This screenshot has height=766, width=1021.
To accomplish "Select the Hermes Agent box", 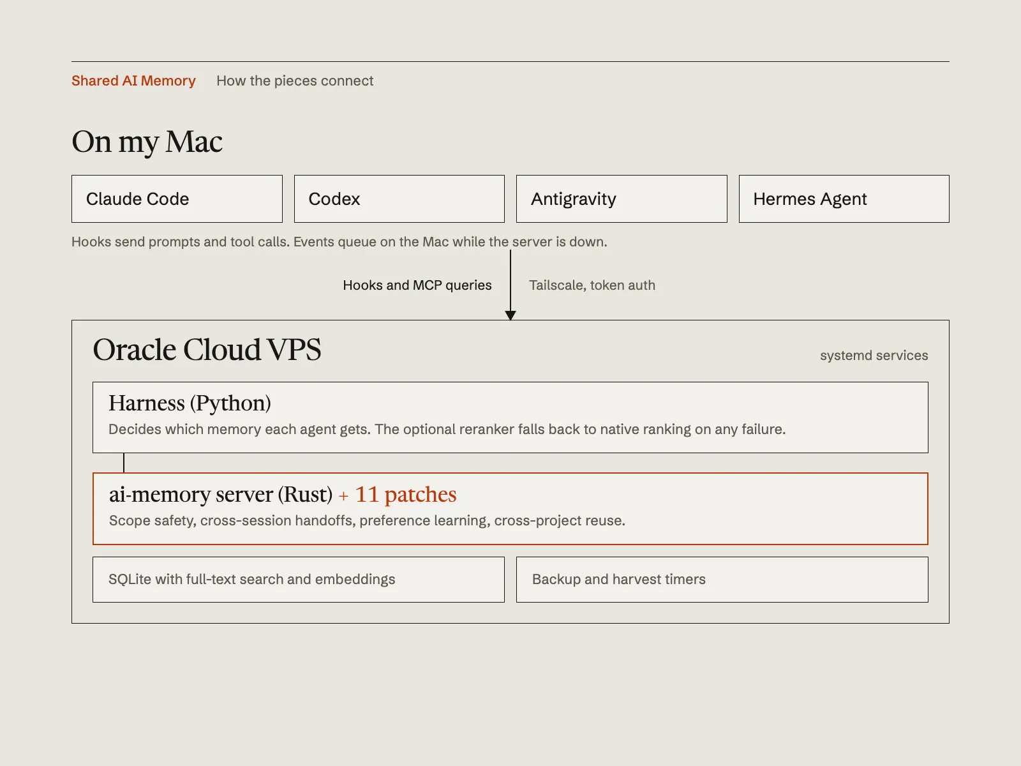I will pos(844,199).
